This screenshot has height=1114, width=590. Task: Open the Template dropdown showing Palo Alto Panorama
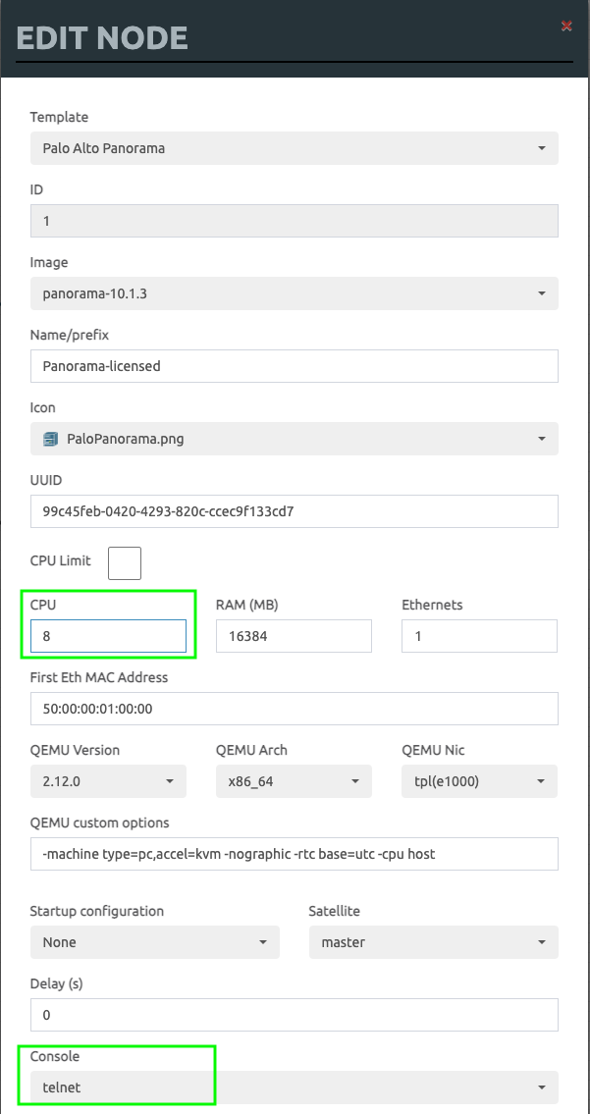click(x=295, y=148)
